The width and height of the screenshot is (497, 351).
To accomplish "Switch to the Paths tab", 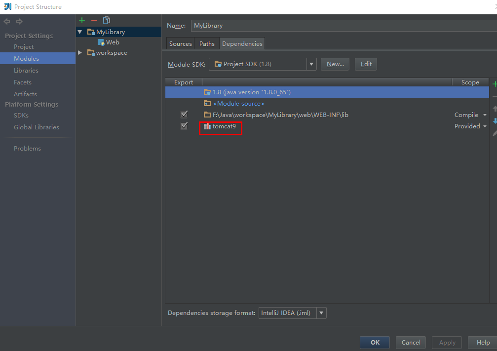I will pyautogui.click(x=207, y=44).
